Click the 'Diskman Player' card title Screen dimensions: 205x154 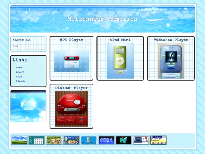pos(71,88)
